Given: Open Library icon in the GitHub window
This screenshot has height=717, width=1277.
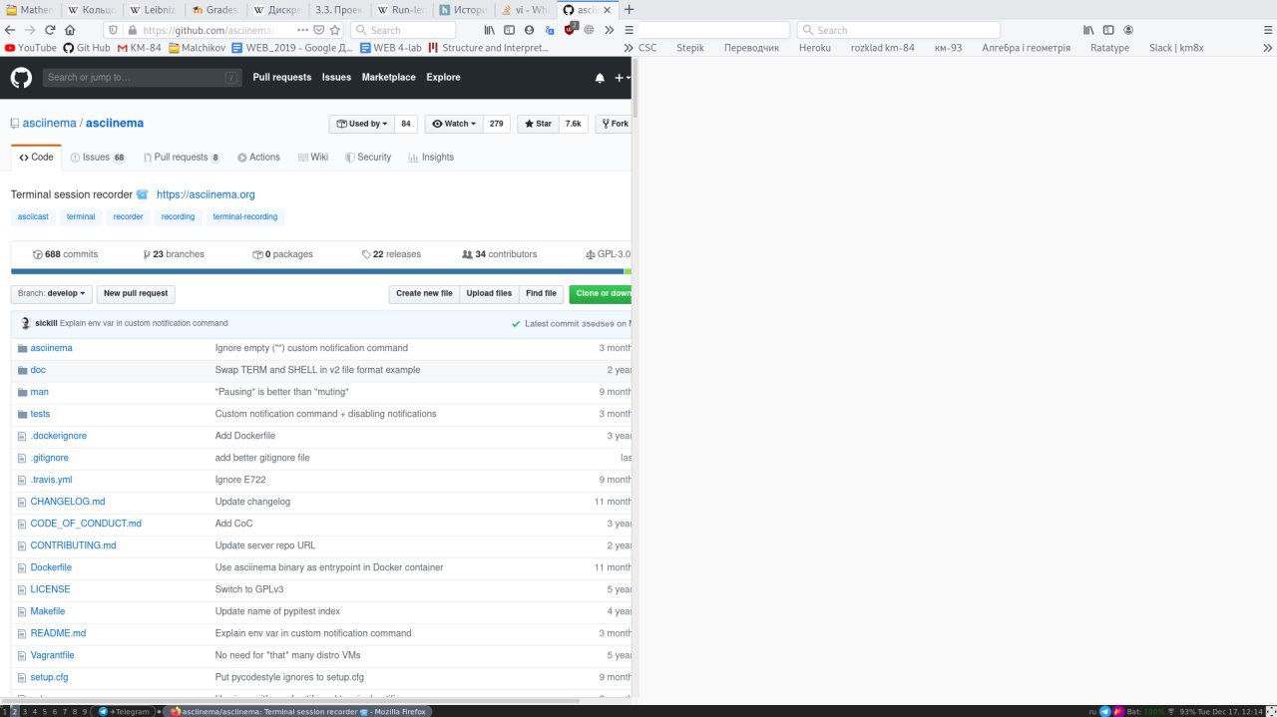Looking at the screenshot, I should pyautogui.click(x=490, y=30).
